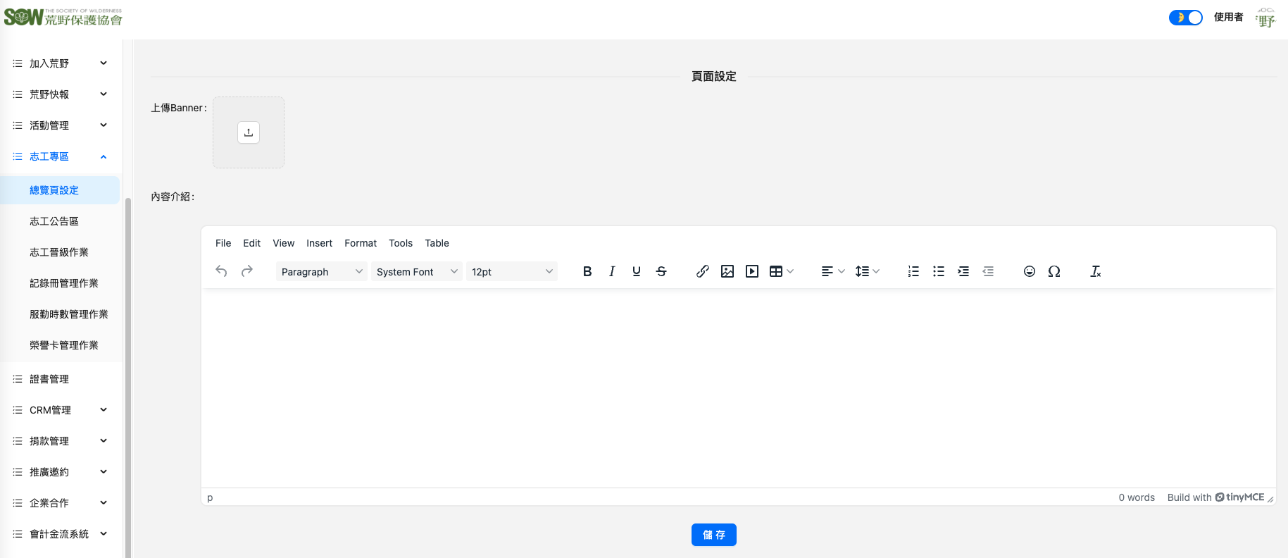Click the Banner upload box
Viewport: 1288px width, 558px height.
[249, 132]
